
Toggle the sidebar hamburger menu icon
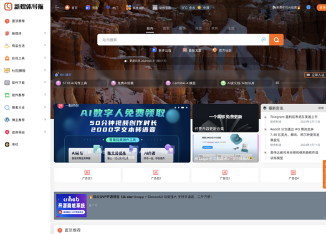pos(57,7)
